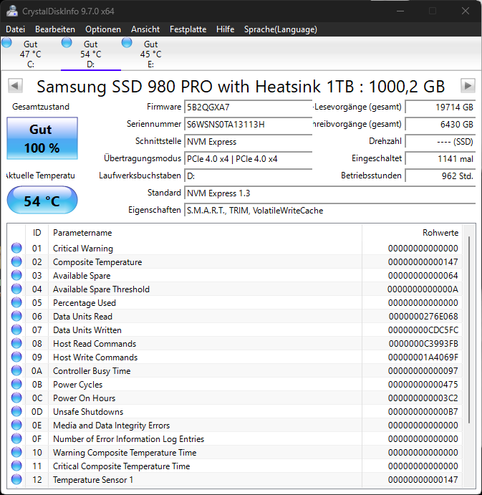
Task: Click the status icon for Available Spare
Action: click(x=16, y=275)
